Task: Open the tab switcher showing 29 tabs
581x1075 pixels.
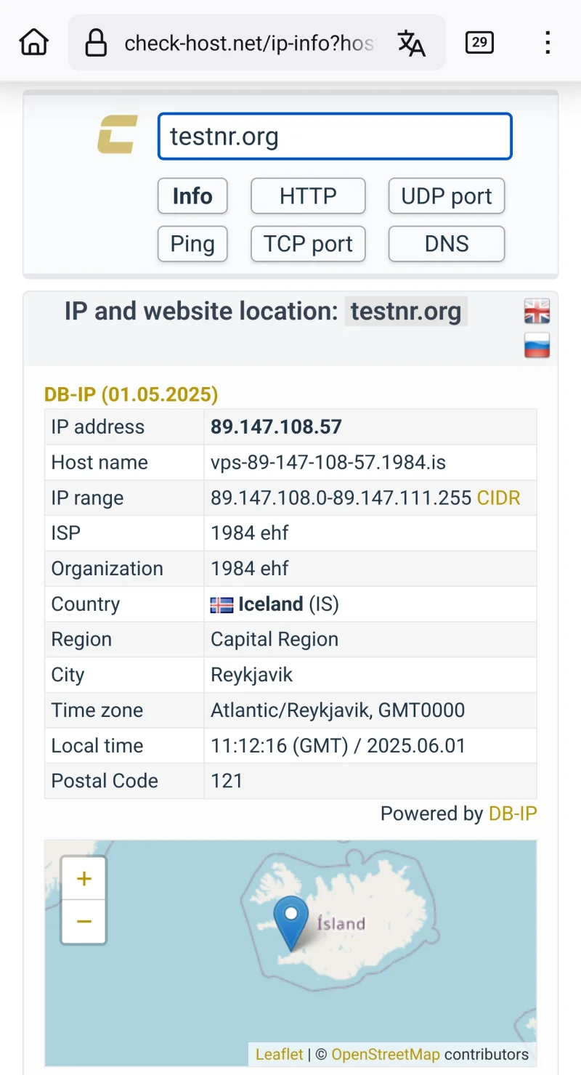Action: [x=479, y=43]
